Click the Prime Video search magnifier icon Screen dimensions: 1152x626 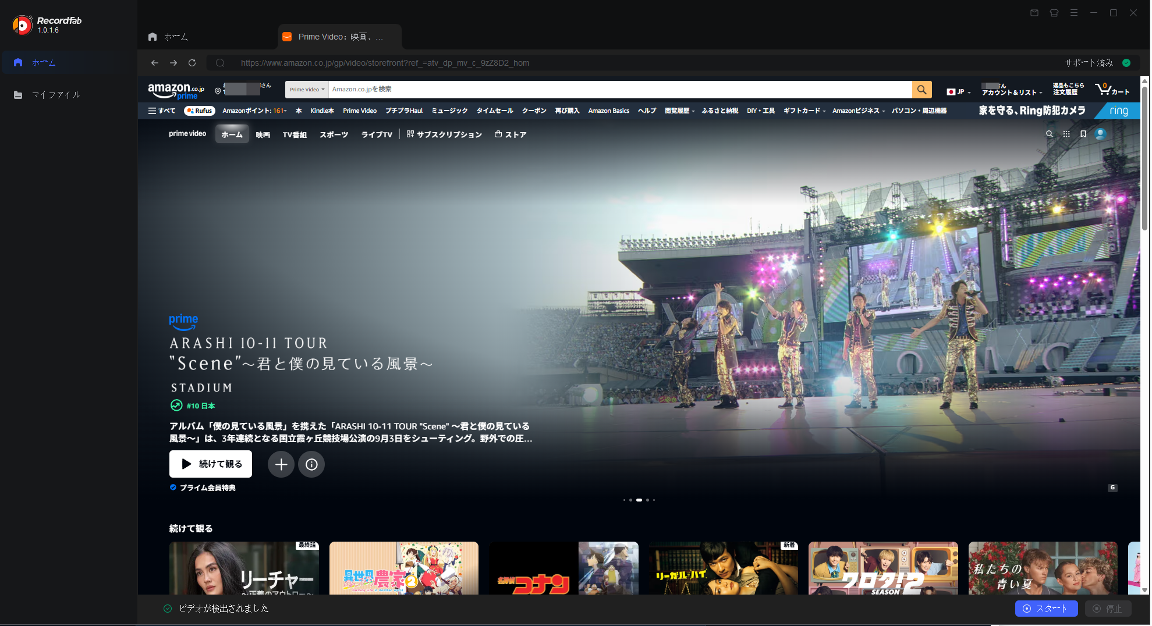tap(1050, 134)
